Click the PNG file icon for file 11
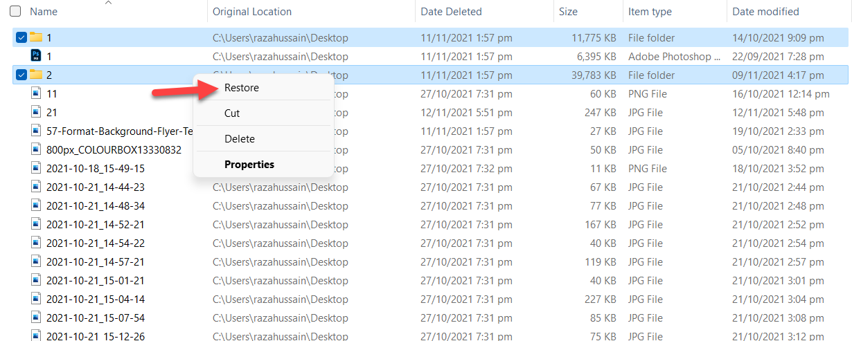The width and height of the screenshot is (852, 341). tap(36, 93)
